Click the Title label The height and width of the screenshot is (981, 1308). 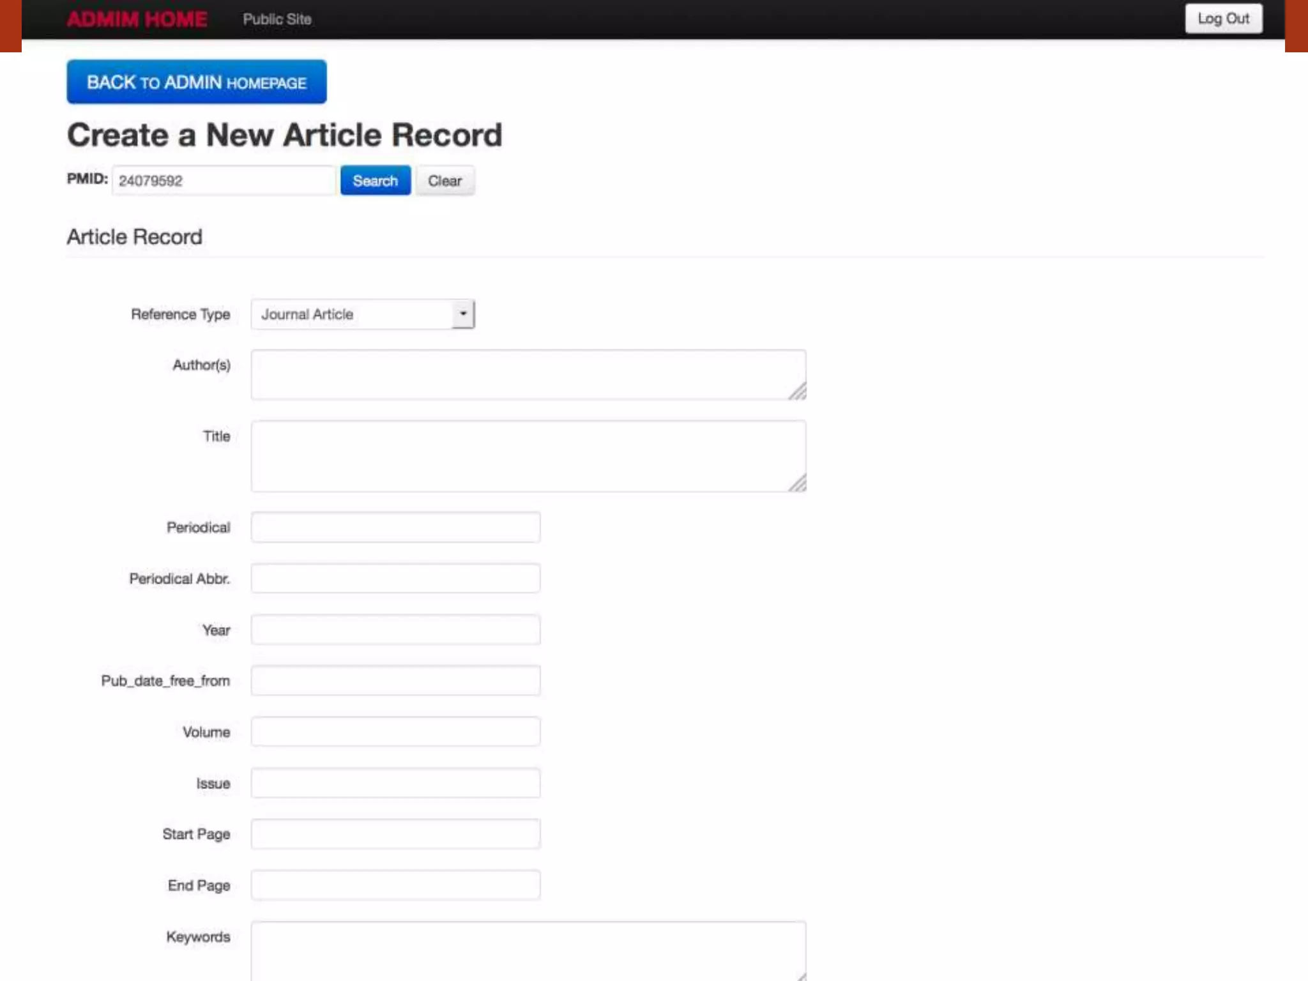pos(217,436)
